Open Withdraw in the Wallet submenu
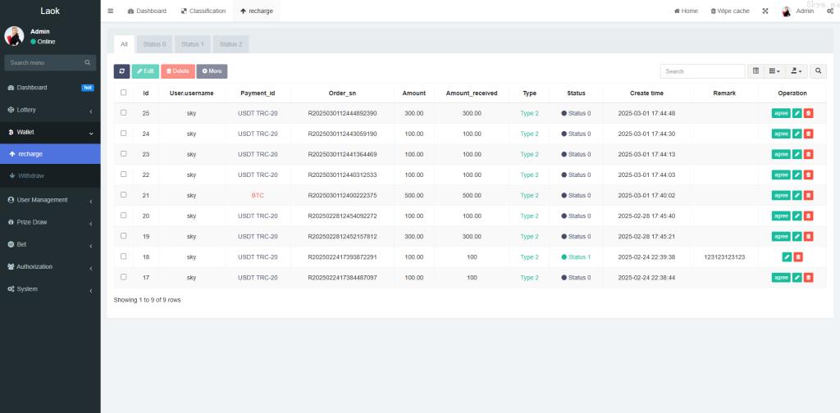 point(31,175)
